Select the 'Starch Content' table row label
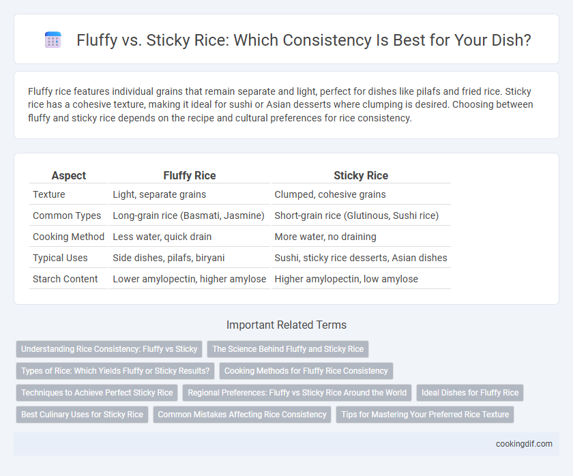The image size is (573, 476). [x=65, y=279]
